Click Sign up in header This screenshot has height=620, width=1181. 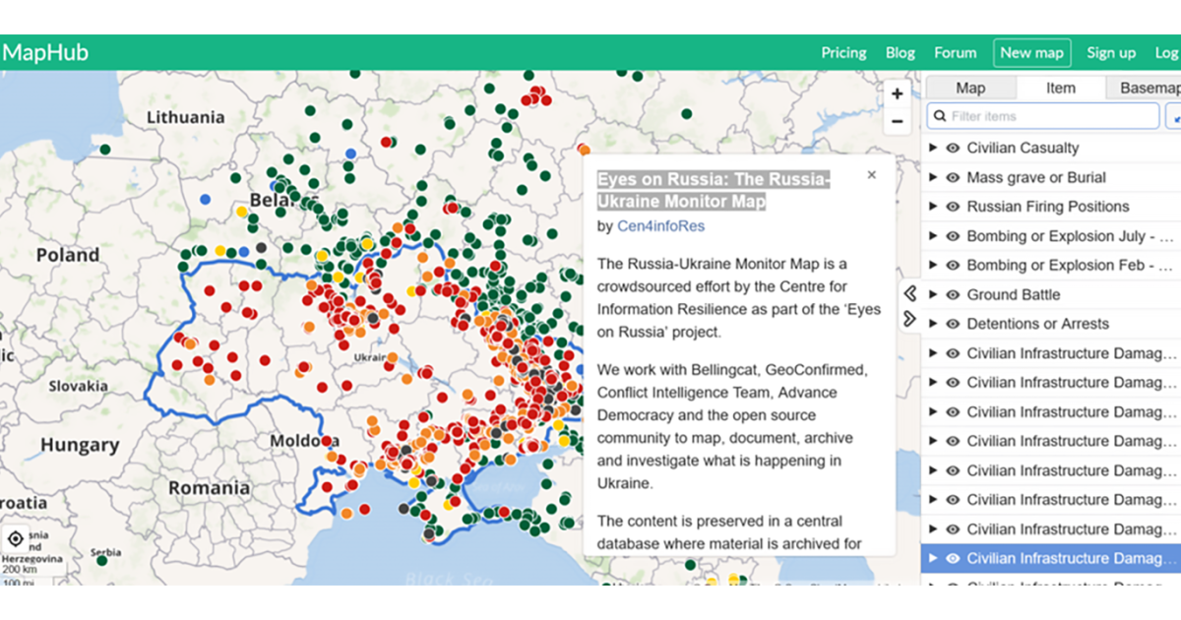pyautogui.click(x=1111, y=53)
